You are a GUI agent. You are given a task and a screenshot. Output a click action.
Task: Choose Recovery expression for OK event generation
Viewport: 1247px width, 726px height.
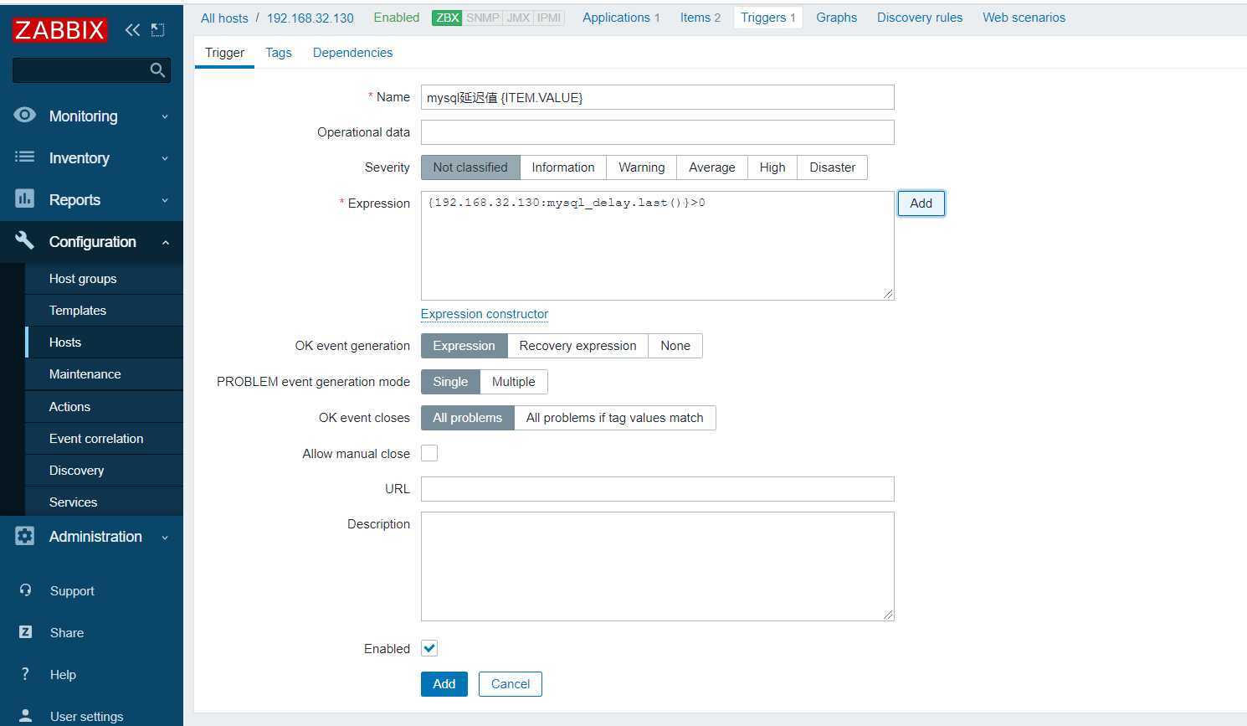point(577,346)
